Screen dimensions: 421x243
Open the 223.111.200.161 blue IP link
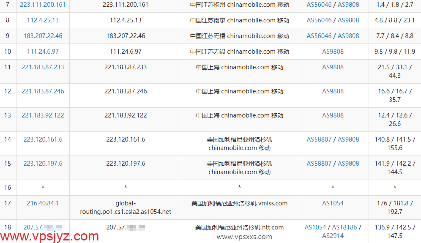[43, 5]
